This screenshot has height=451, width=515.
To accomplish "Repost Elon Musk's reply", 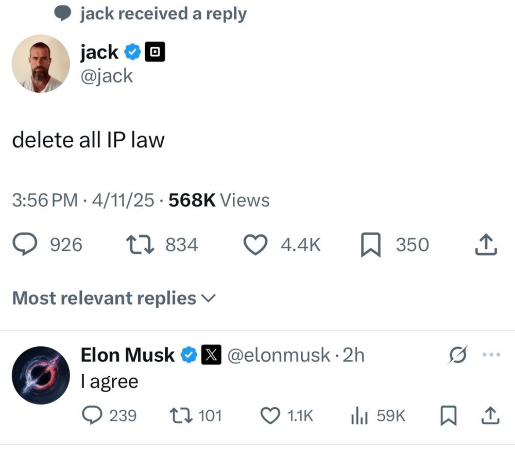I will pos(181,415).
